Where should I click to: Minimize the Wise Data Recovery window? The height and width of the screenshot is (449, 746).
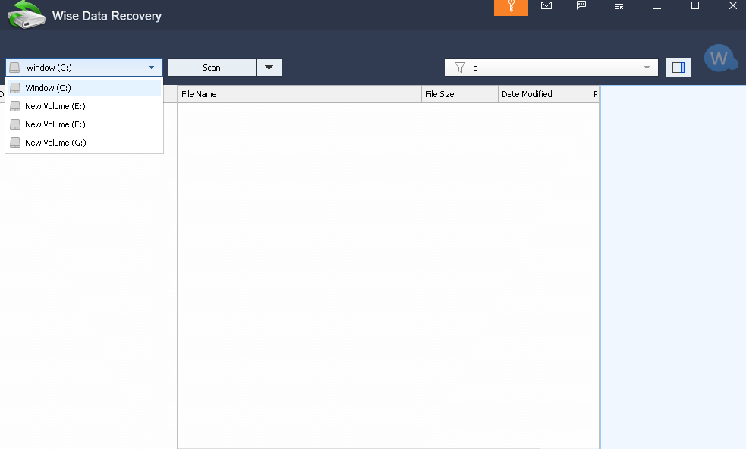657,7
